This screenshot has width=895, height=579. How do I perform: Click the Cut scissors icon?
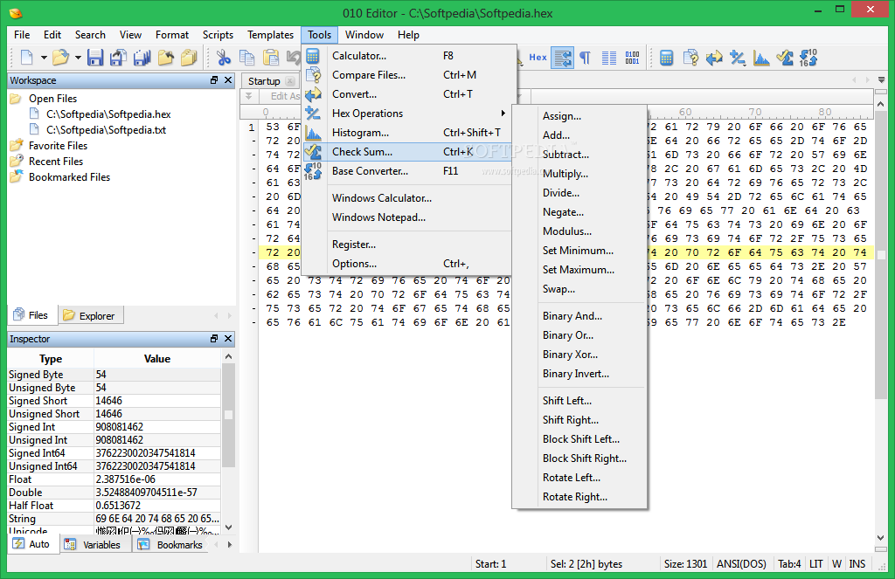(x=224, y=57)
